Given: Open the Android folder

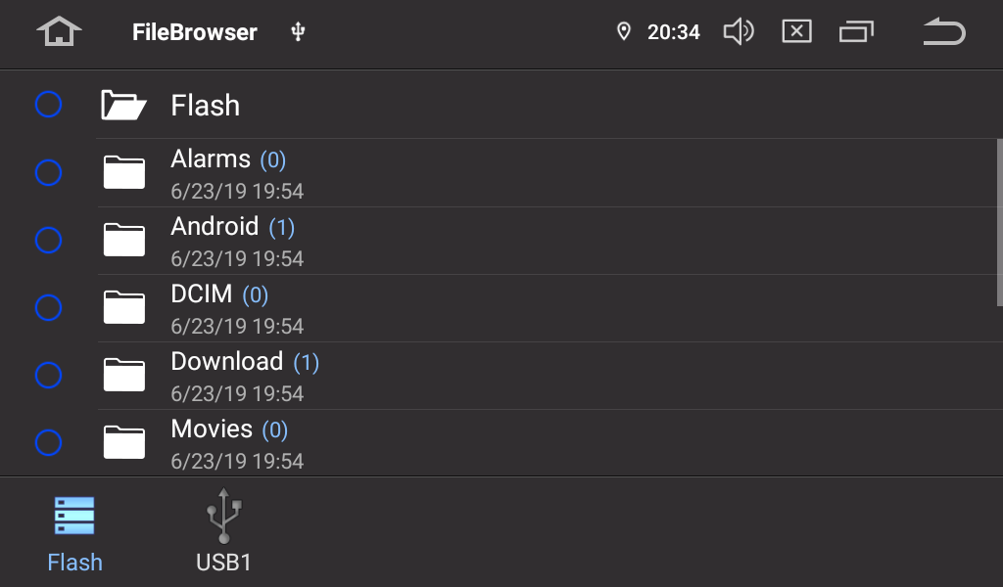Looking at the screenshot, I should click(215, 227).
